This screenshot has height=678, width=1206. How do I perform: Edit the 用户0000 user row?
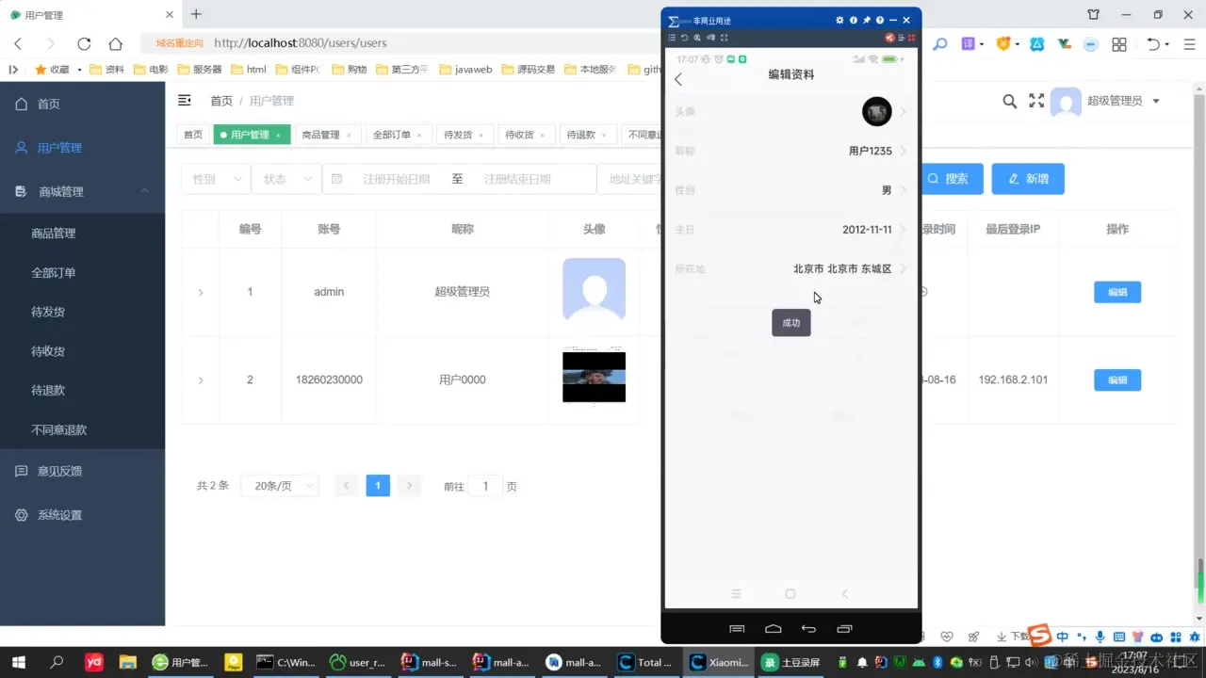click(1117, 380)
